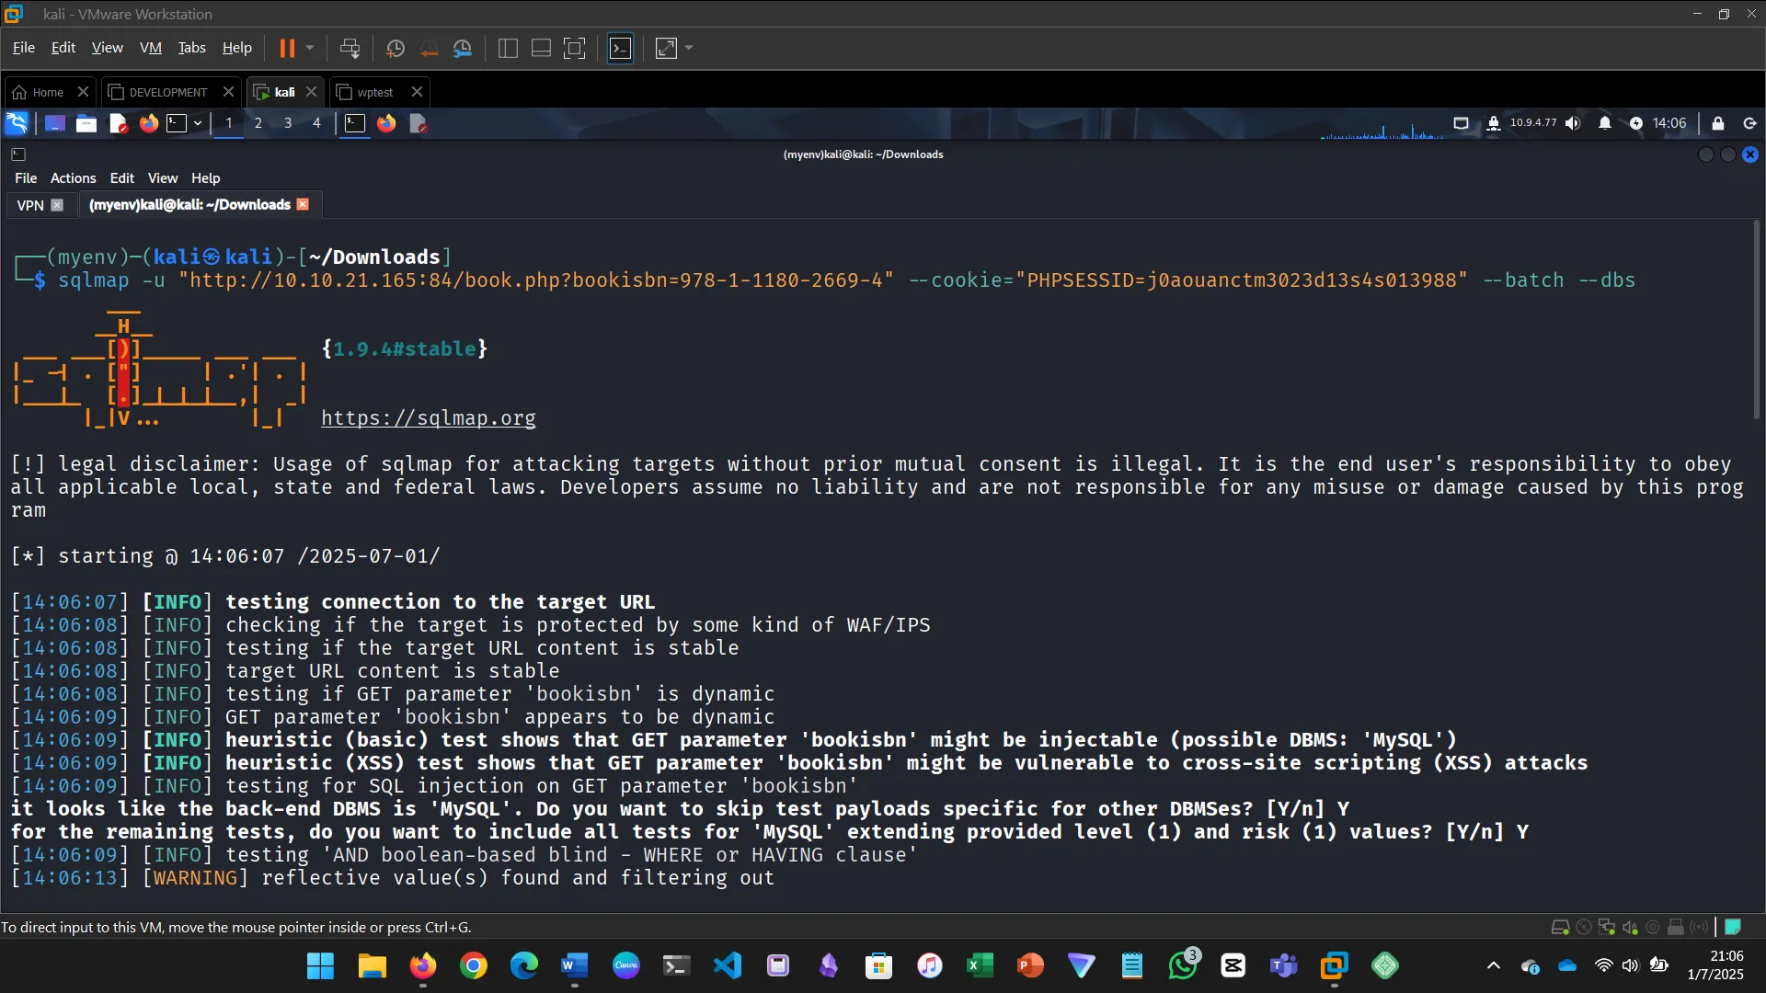Open Kali applications menu dragon icon
1766x993 pixels.
click(x=17, y=123)
